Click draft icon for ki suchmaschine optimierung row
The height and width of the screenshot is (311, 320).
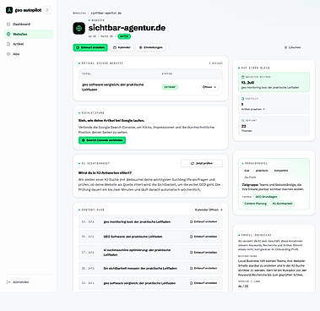[x=192, y=252]
